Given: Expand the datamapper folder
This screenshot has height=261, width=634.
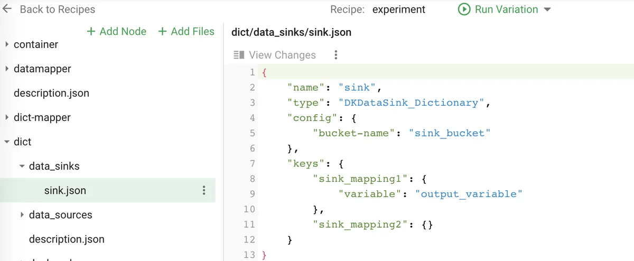Looking at the screenshot, I should pos(7,69).
